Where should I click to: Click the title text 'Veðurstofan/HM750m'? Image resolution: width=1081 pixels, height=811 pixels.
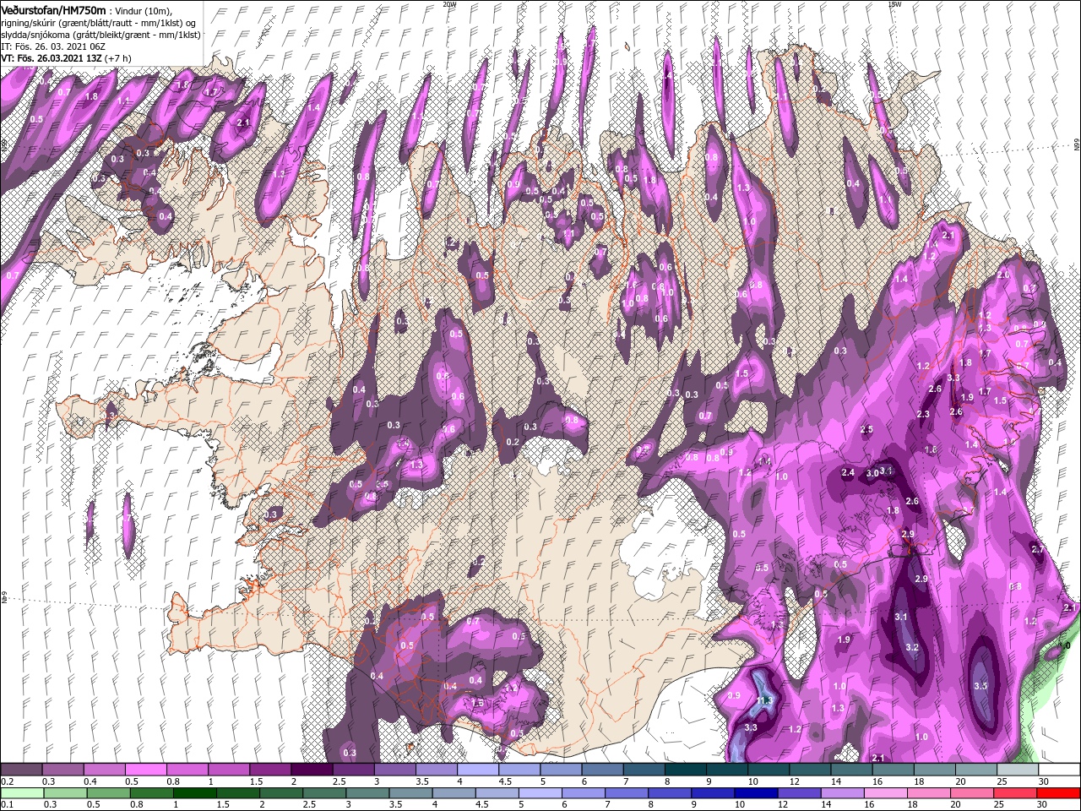(x=53, y=9)
